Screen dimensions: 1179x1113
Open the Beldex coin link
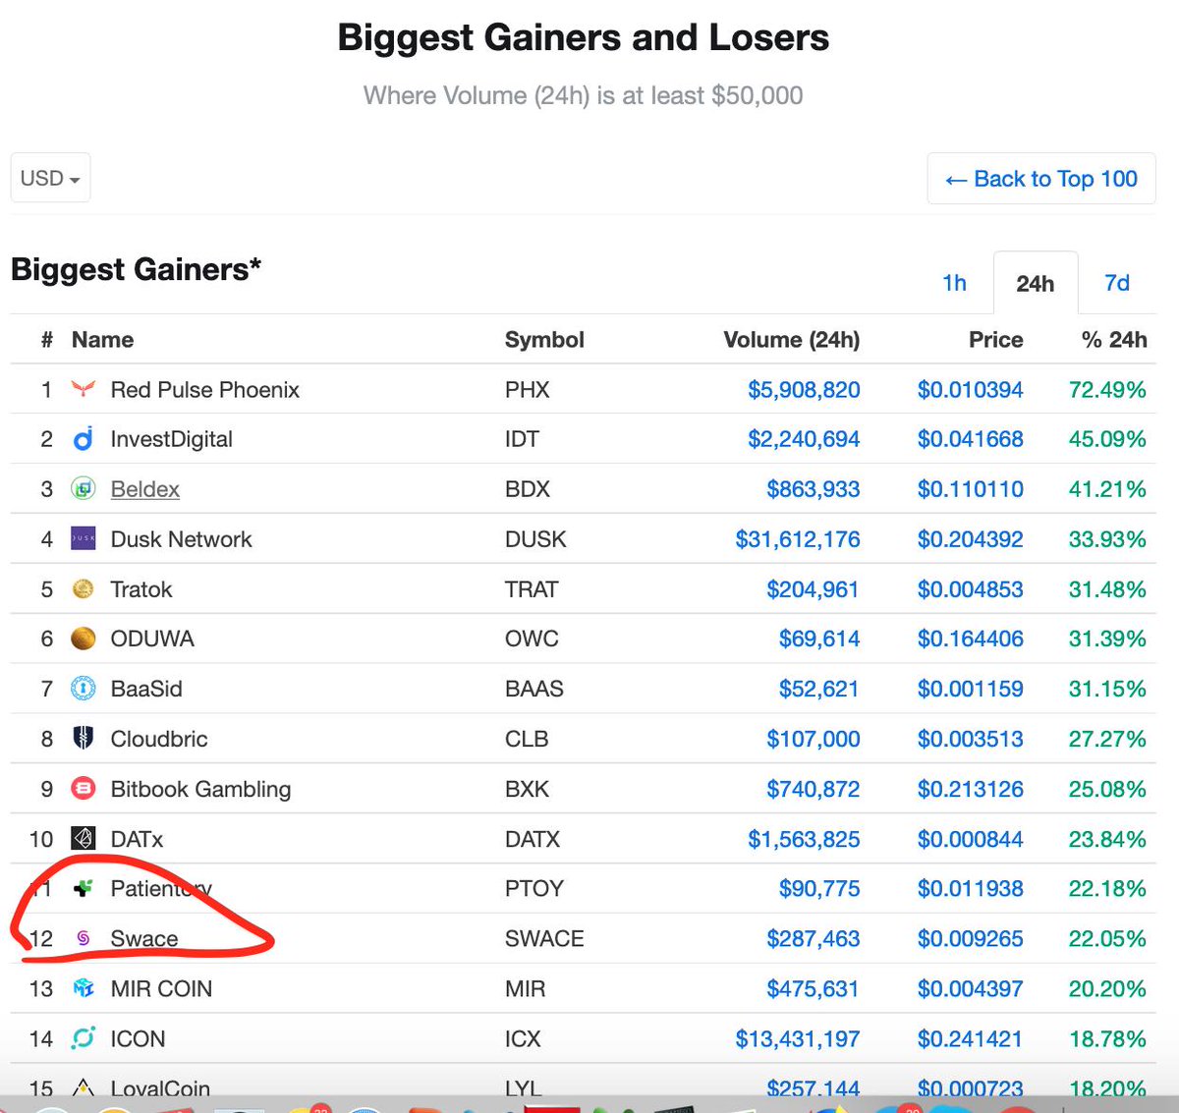144,489
